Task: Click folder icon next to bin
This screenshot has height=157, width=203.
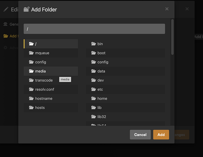Action: 94,44
